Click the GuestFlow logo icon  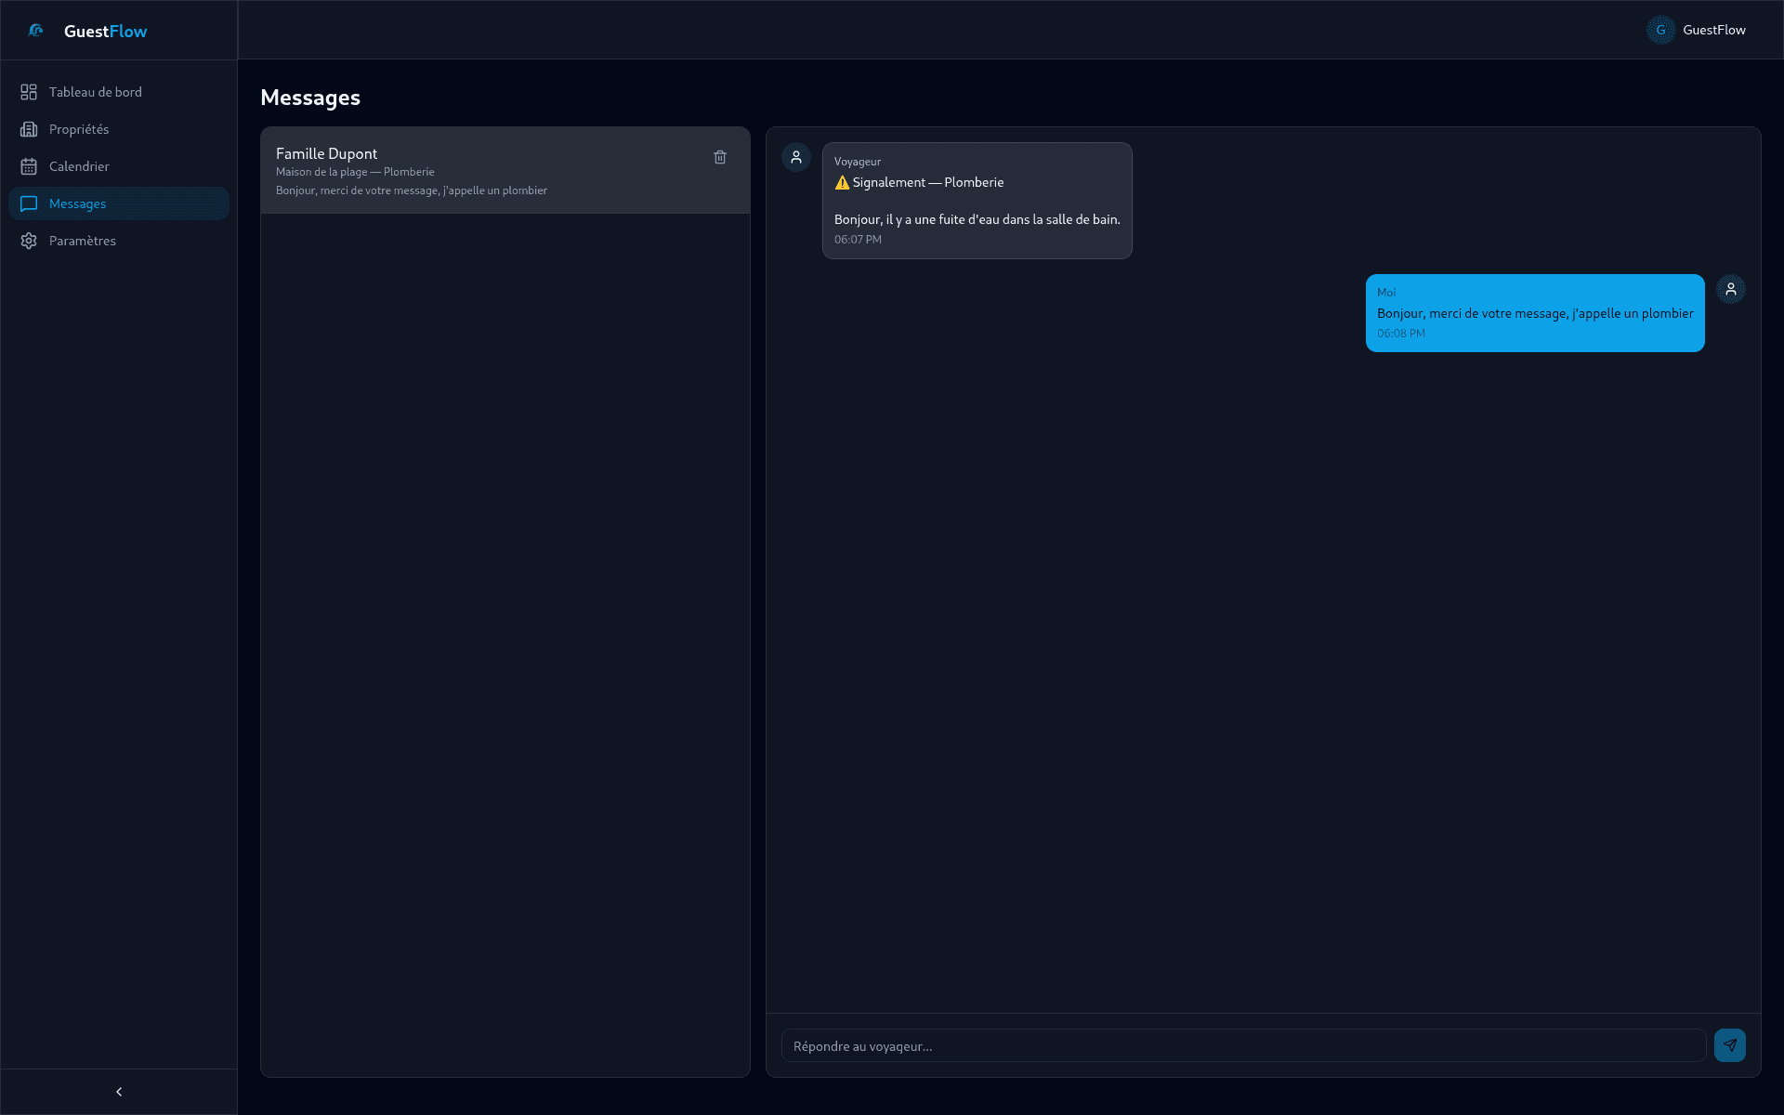pos(36,31)
